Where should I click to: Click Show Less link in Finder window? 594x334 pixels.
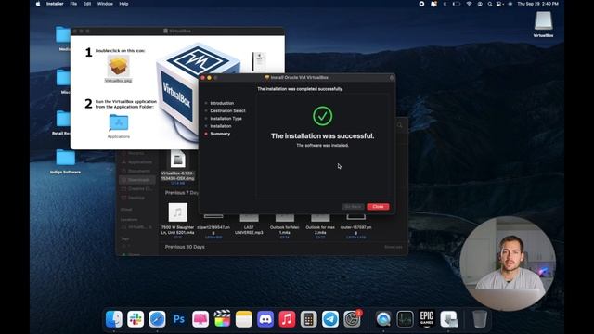pos(394,247)
